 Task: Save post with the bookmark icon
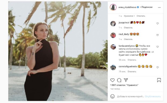[159, 80]
